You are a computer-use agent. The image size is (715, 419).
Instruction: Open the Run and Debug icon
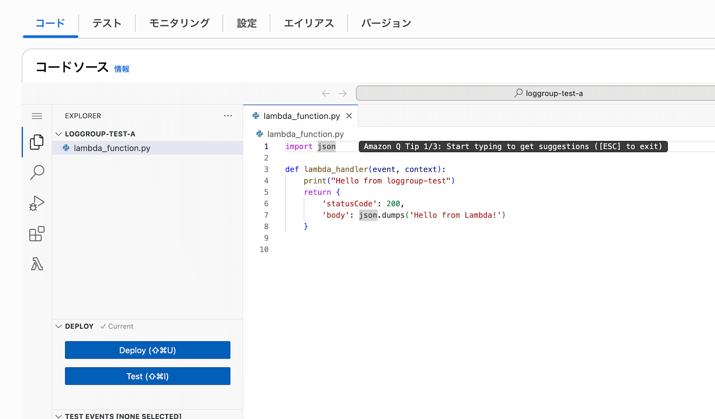[x=37, y=203]
